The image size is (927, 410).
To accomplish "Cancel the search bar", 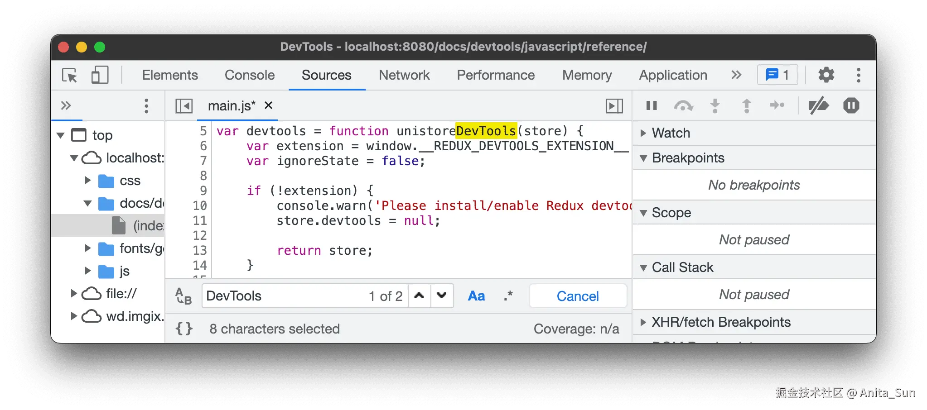I will point(578,296).
